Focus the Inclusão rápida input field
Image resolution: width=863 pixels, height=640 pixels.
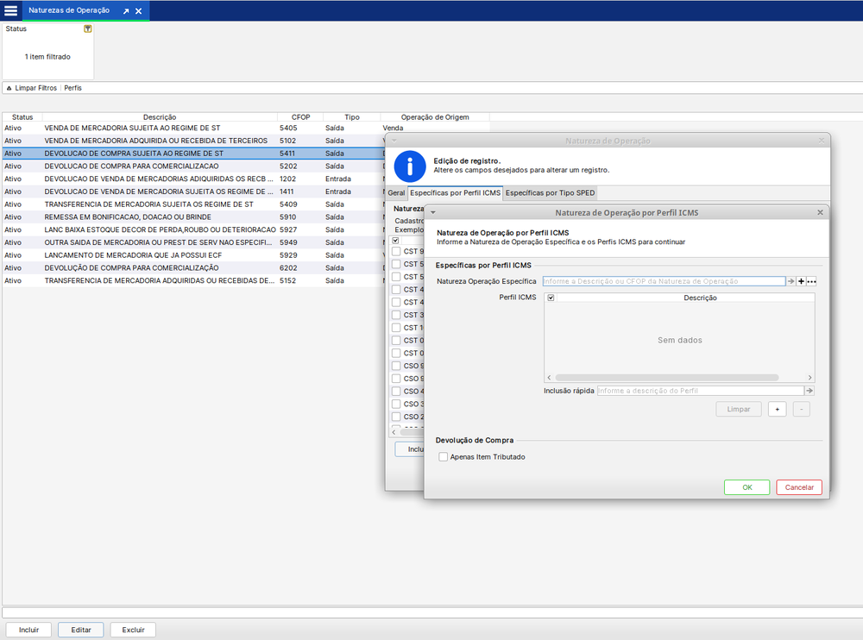pyautogui.click(x=699, y=391)
